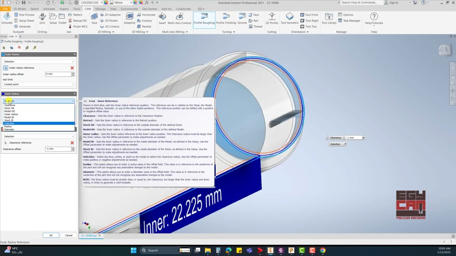This screenshot has height=256, width=456.
Task: Expand the 3D Milling panel menu
Action: point(140,32)
